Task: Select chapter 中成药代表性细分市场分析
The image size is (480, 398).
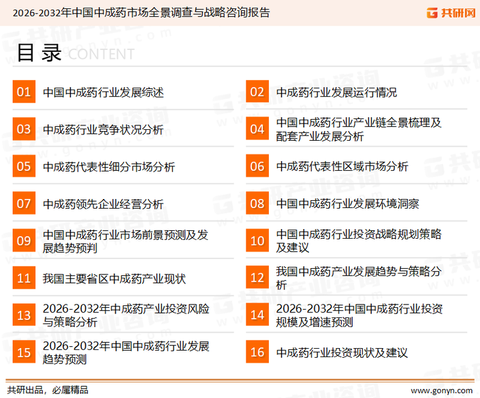Action: coord(109,167)
